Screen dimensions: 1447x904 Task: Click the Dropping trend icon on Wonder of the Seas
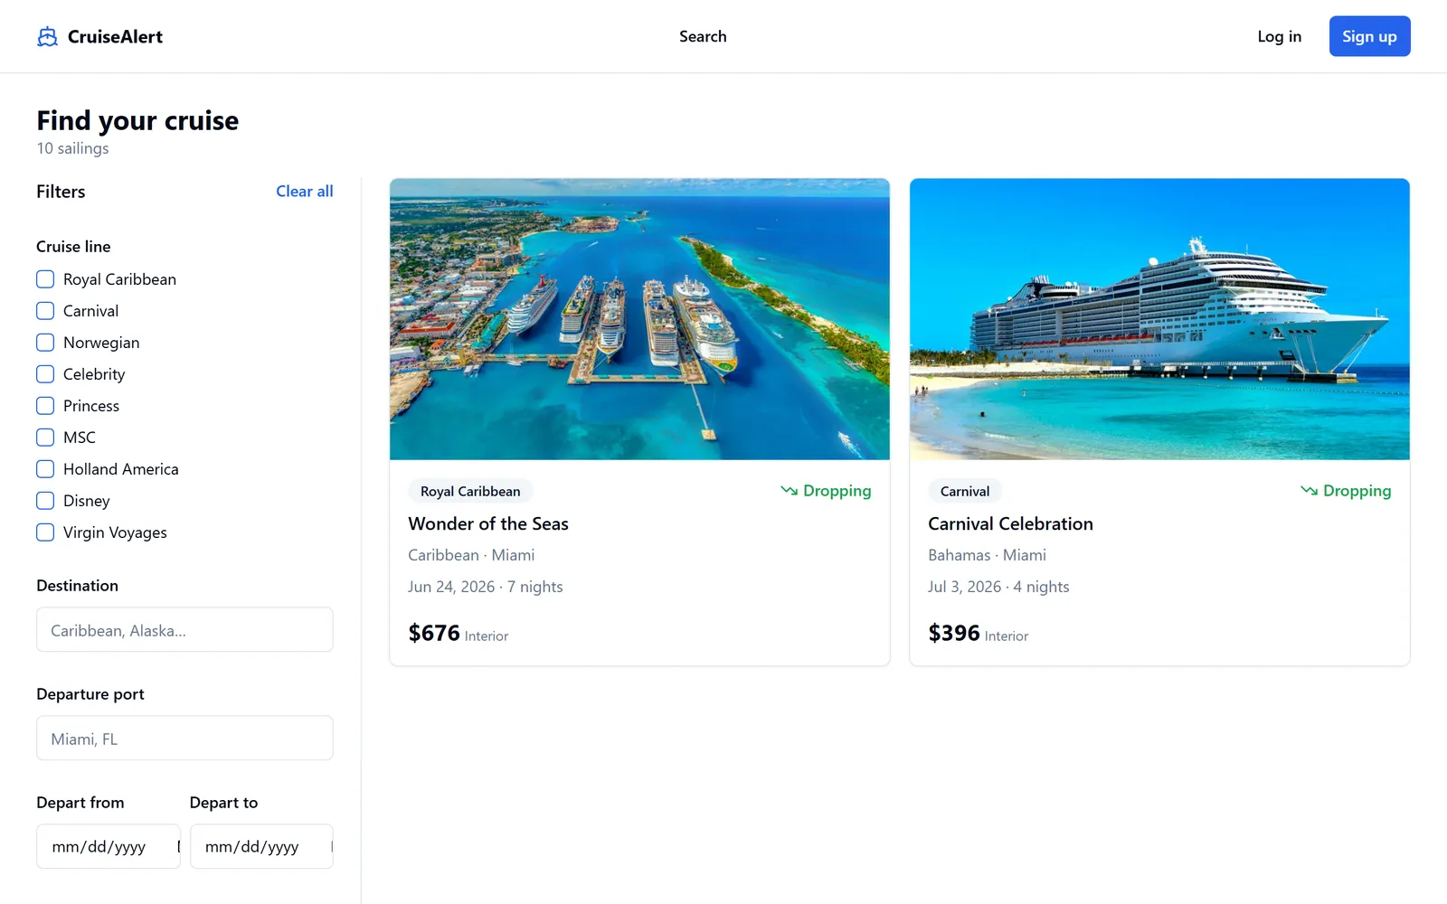pyautogui.click(x=789, y=491)
